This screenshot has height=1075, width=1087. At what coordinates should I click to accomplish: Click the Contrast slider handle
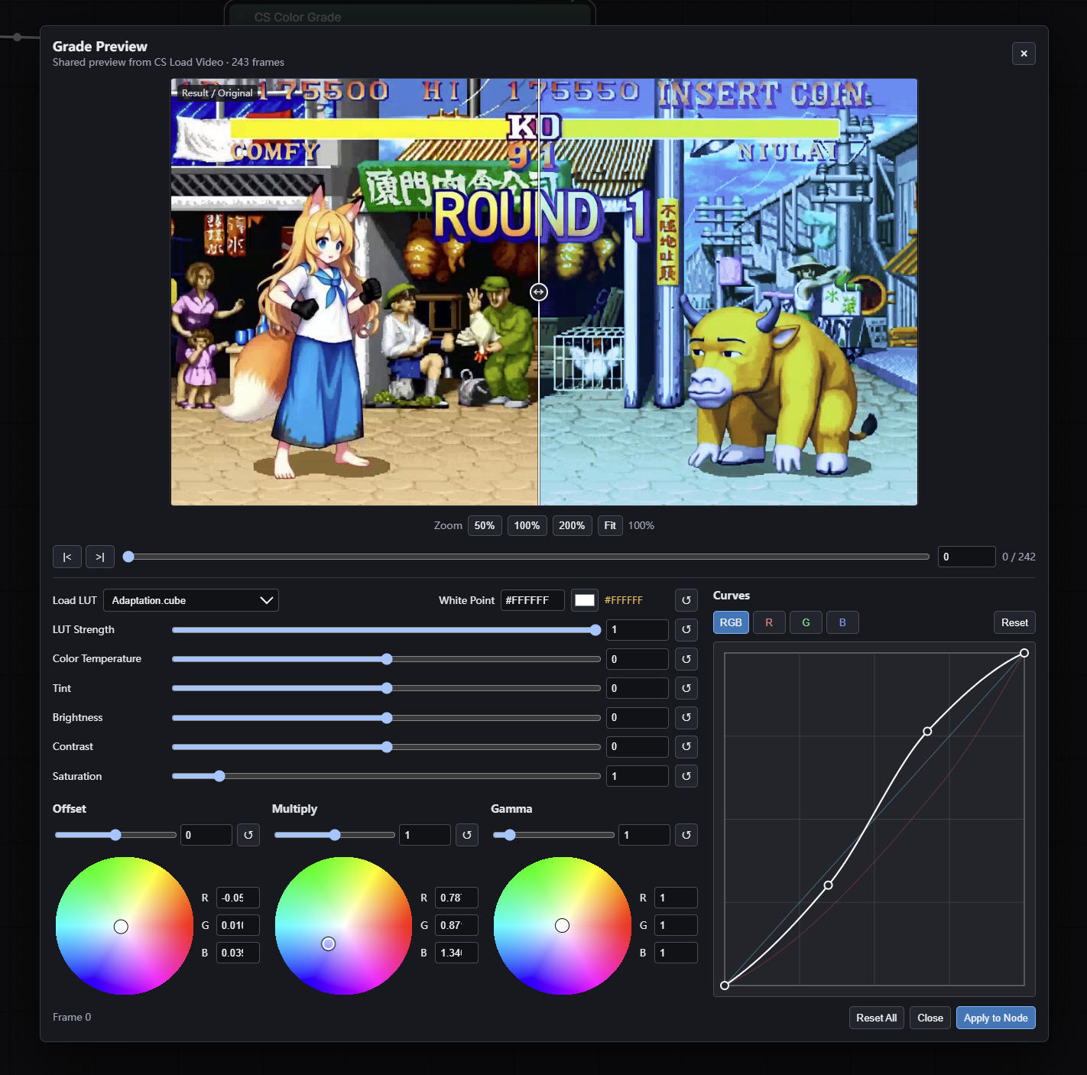[x=387, y=747]
